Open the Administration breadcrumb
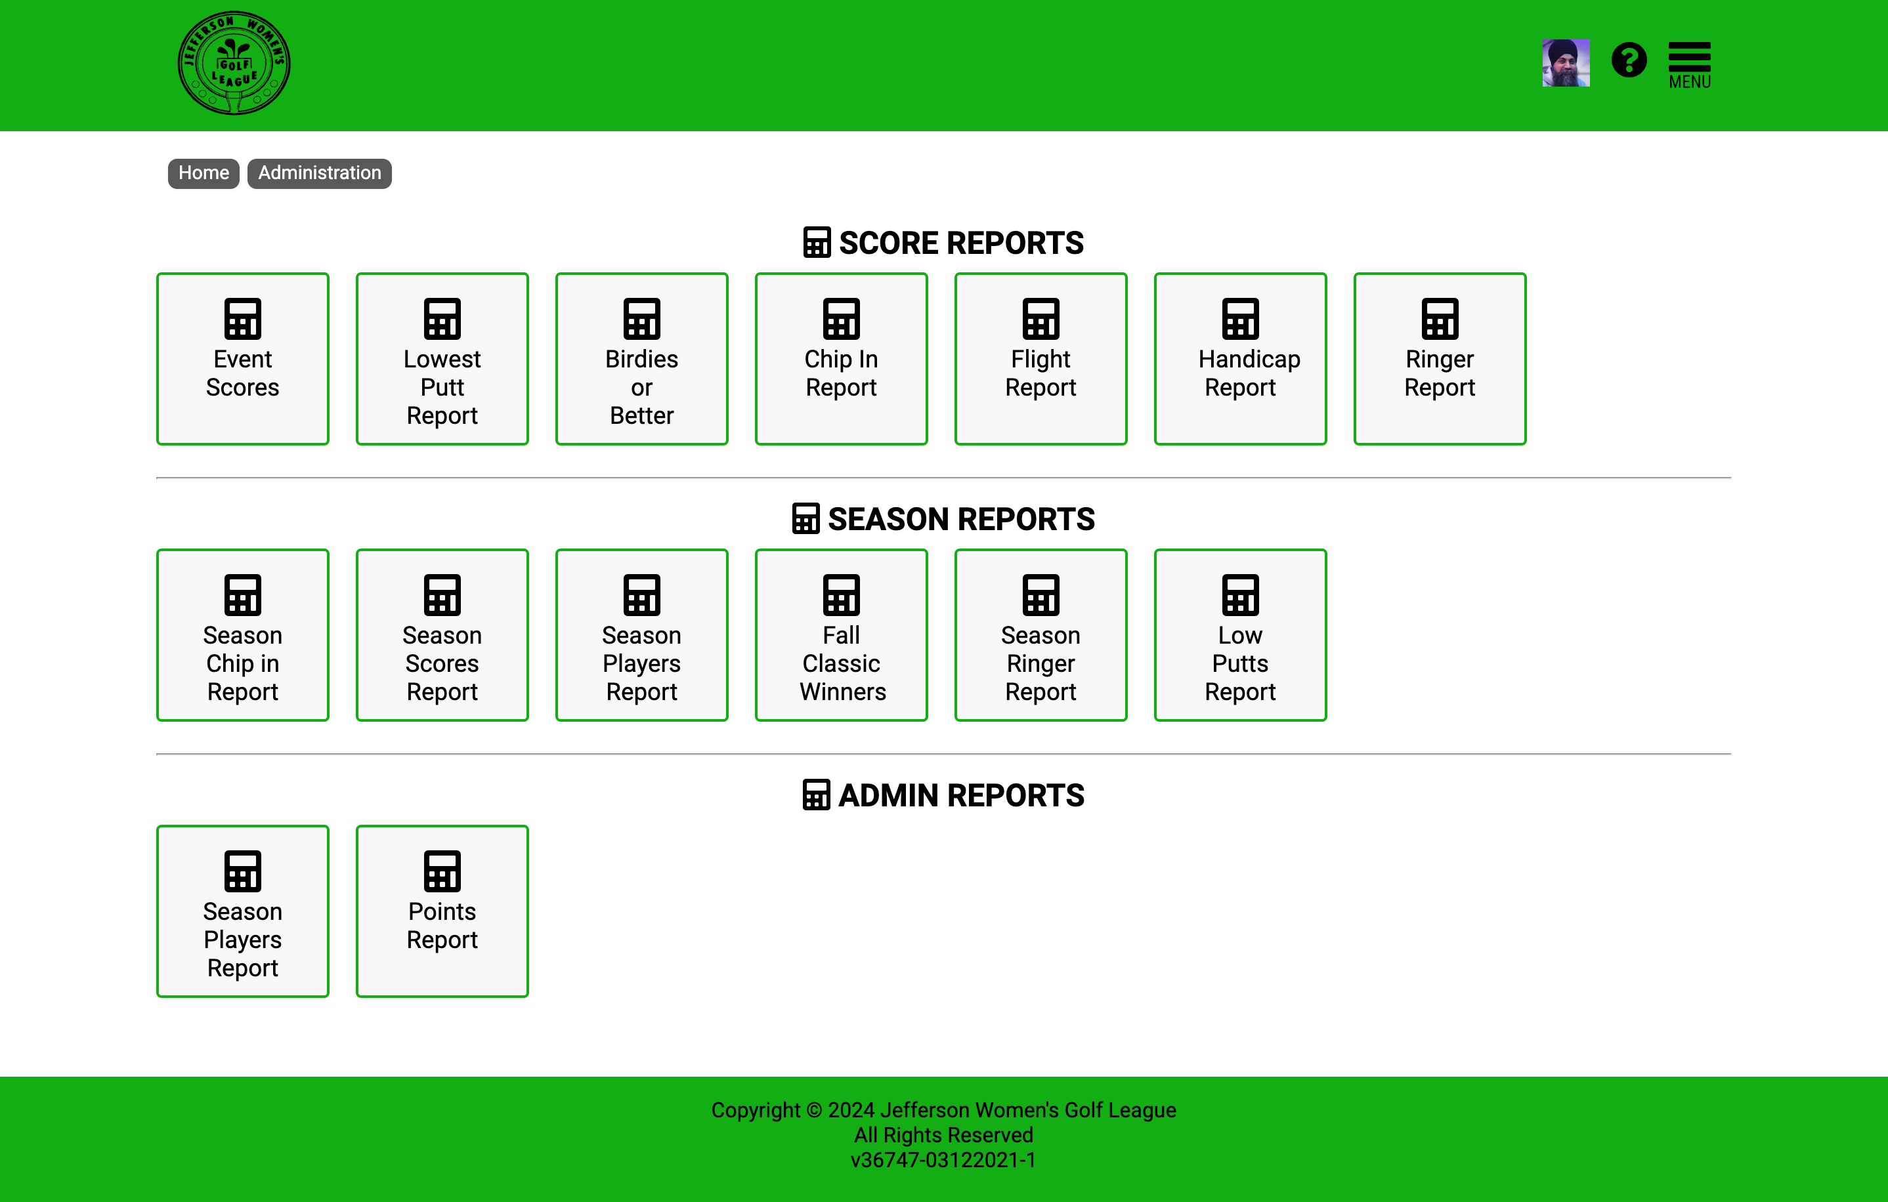Screen dimensions: 1888x1202 coord(319,173)
